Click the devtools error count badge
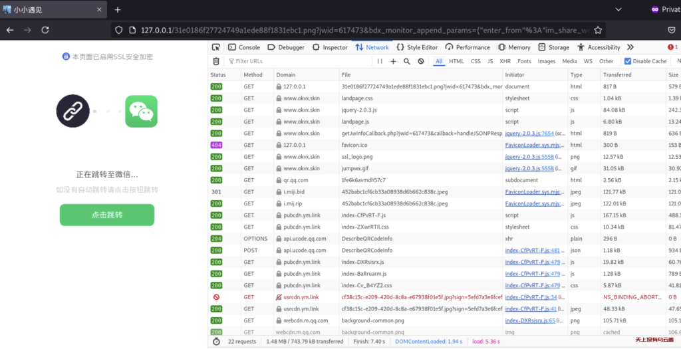681x349 pixels. pyautogui.click(x=673, y=47)
